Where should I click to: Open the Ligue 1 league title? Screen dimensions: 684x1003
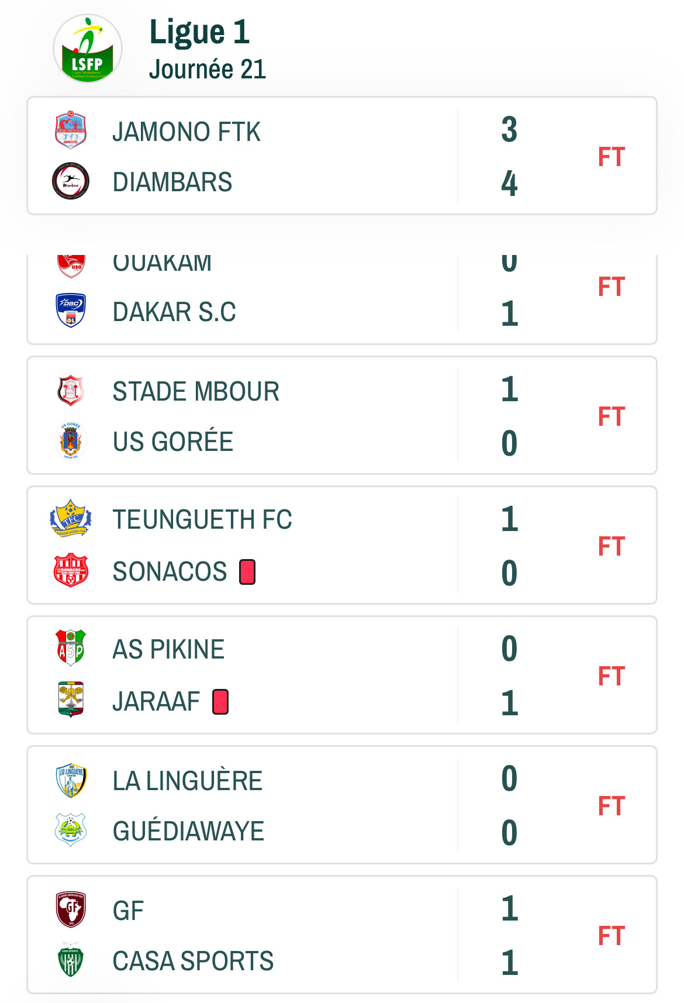pyautogui.click(x=199, y=32)
